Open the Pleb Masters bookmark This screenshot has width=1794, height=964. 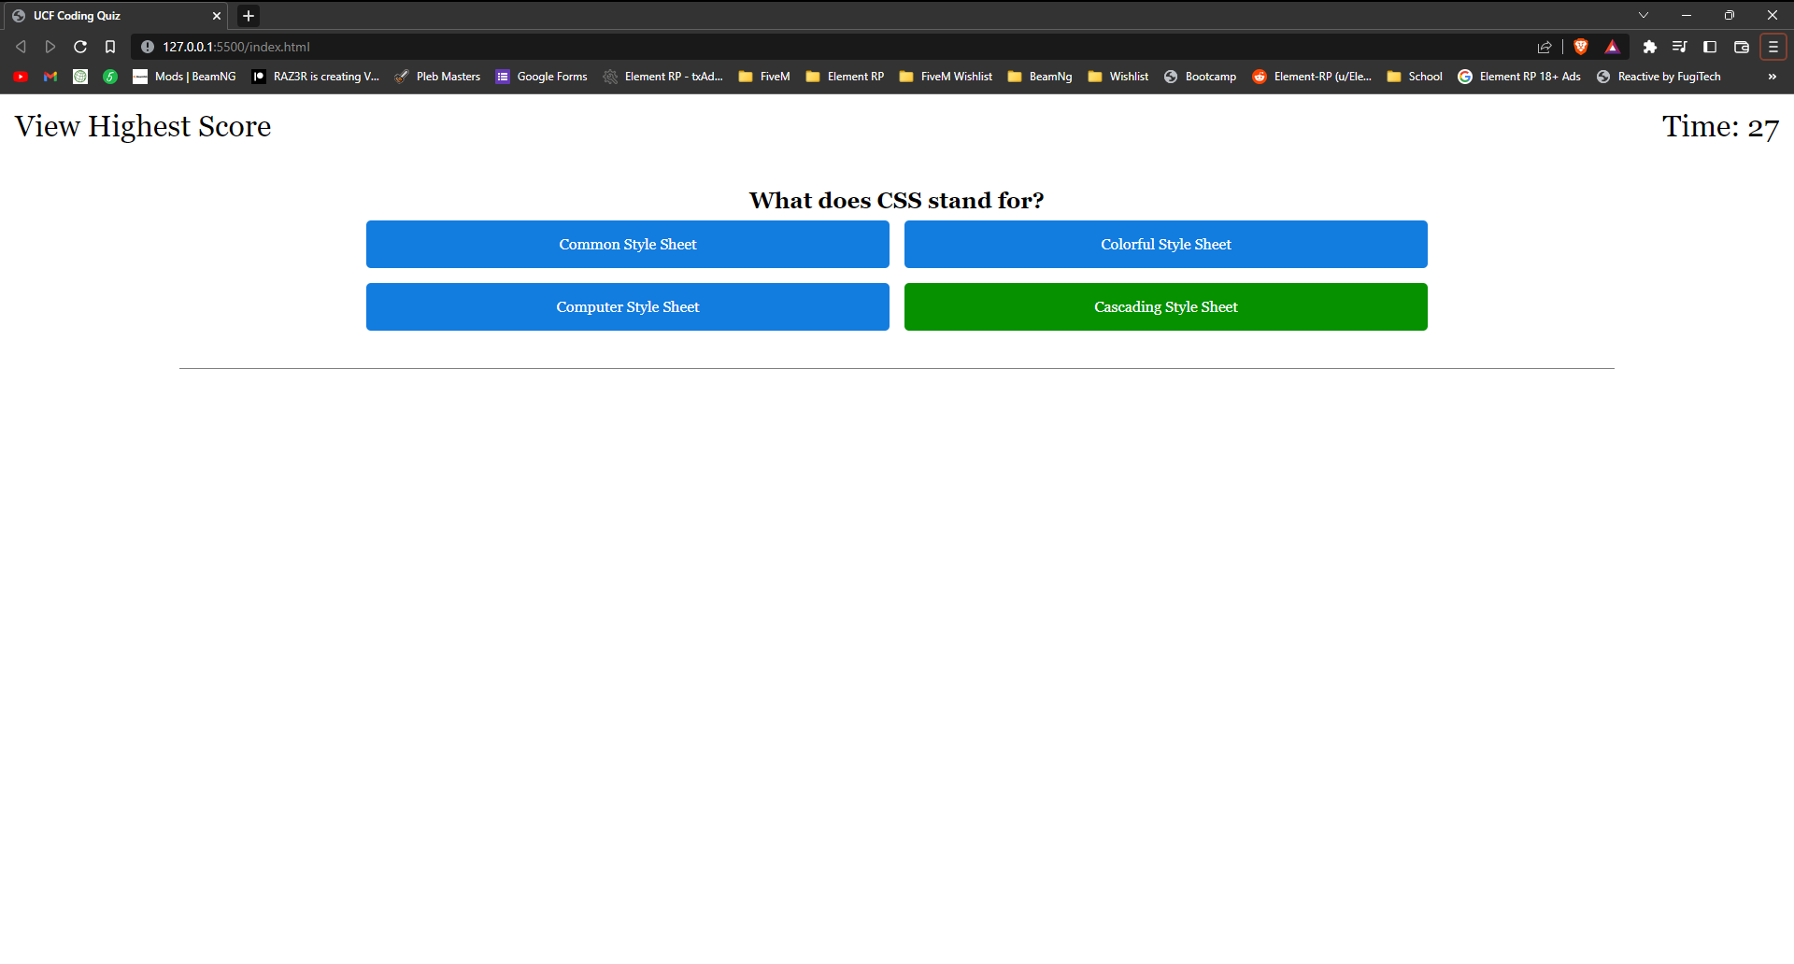click(437, 77)
